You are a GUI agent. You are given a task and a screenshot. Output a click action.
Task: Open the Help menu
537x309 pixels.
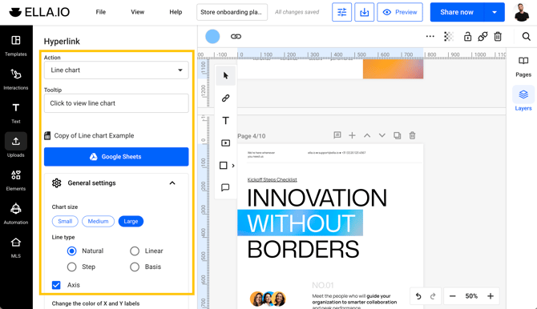176,12
